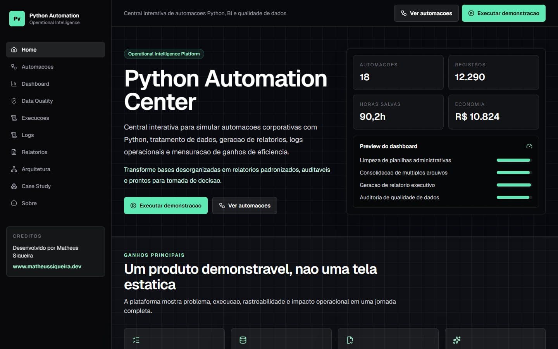Select Case Study in sidebar
The height and width of the screenshot is (349, 558).
pyautogui.click(x=55, y=186)
